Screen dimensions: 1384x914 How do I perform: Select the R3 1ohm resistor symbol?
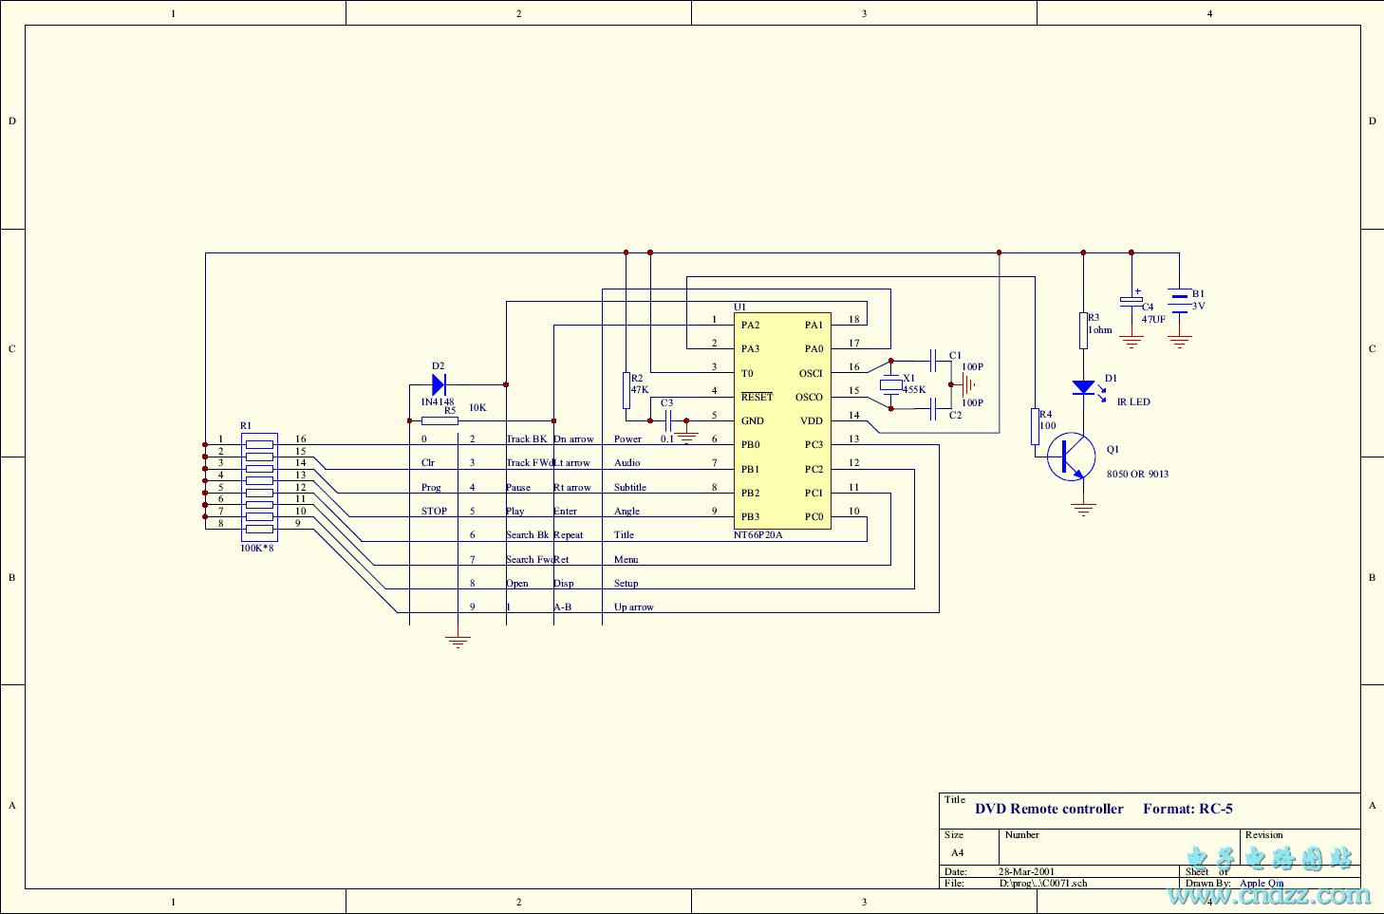[1083, 330]
